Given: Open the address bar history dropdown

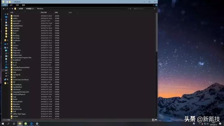Looking at the screenshot, I should (x=128, y=9).
